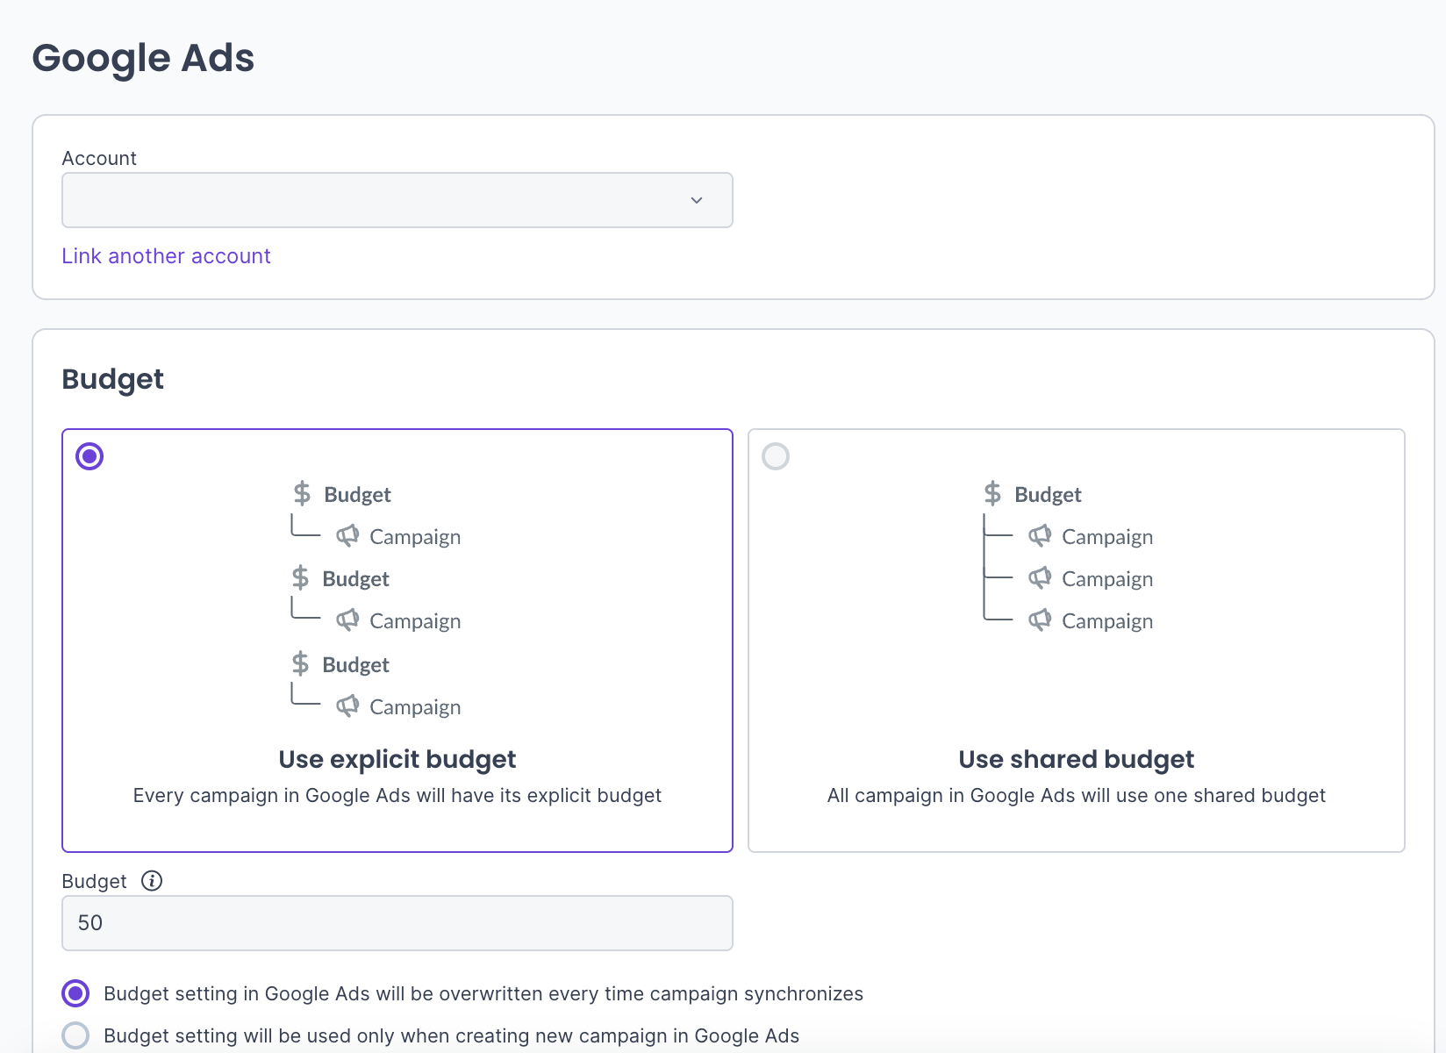1446x1053 pixels.
Task: Open the Account dropdown
Action: click(x=397, y=200)
